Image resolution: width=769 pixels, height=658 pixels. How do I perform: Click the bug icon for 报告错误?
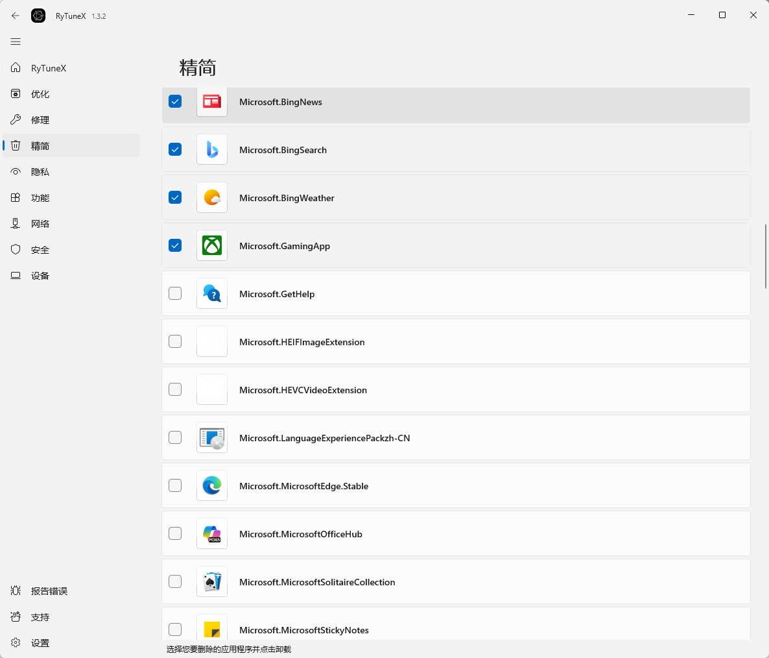pos(16,591)
